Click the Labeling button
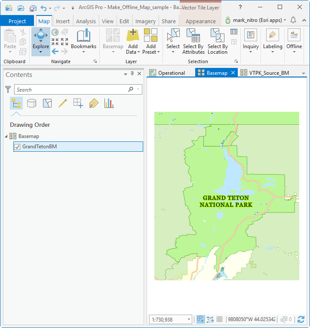The image size is (310, 328). pyautogui.click(x=273, y=41)
